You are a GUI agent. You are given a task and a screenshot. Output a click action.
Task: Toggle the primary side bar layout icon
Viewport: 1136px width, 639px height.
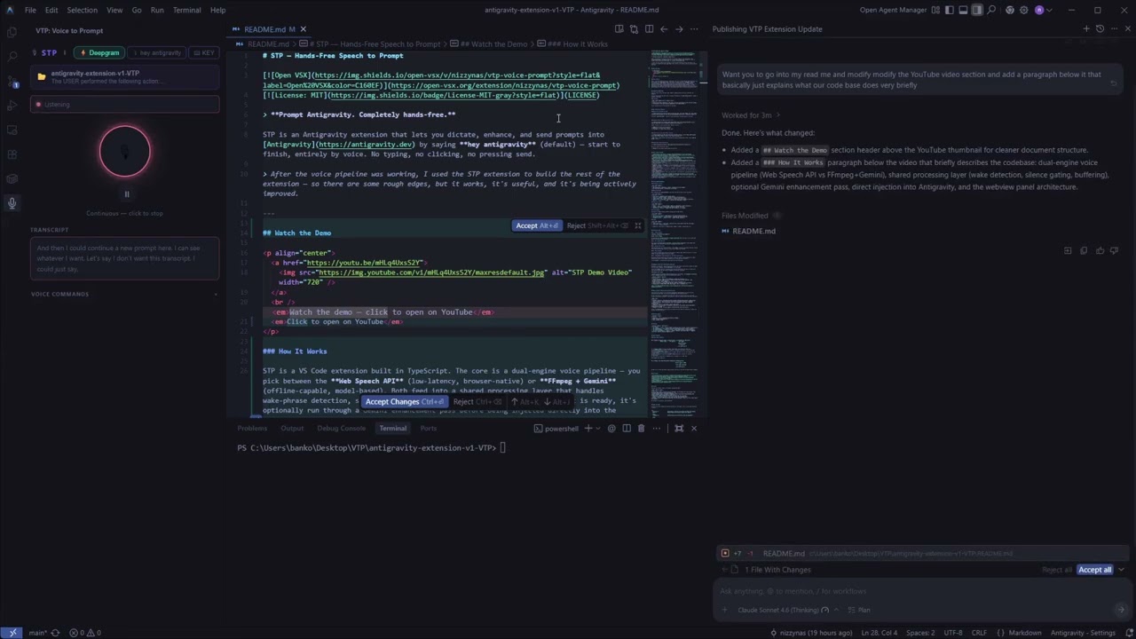click(949, 10)
